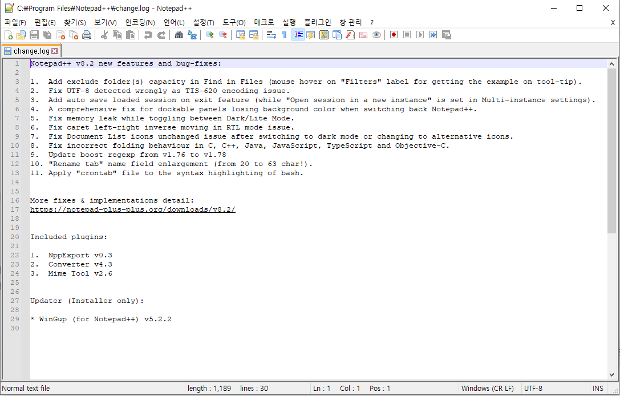Toggle file monitoring with the eye icon
620x396 pixels.
376,35
